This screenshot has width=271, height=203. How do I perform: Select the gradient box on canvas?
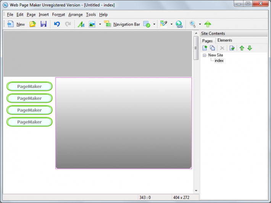[124, 123]
